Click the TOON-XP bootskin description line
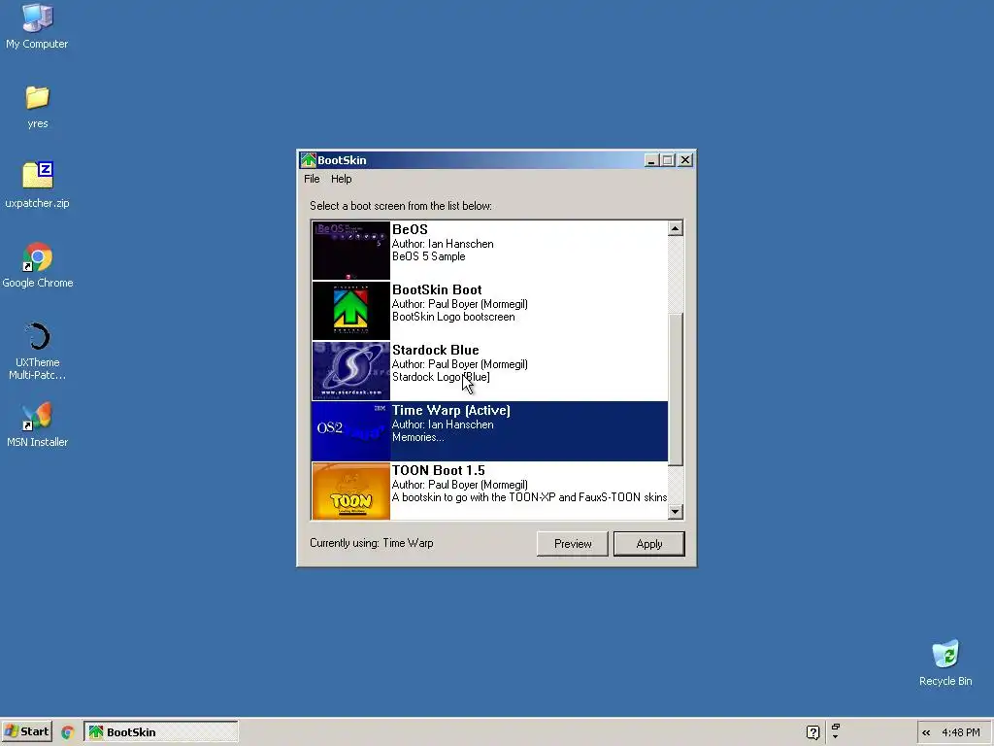The height and width of the screenshot is (746, 994). [529, 497]
